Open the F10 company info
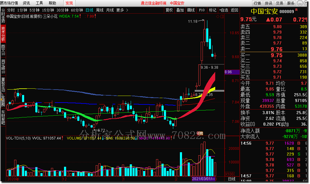Viewport: 310px width, 184px height. pos(202,10)
